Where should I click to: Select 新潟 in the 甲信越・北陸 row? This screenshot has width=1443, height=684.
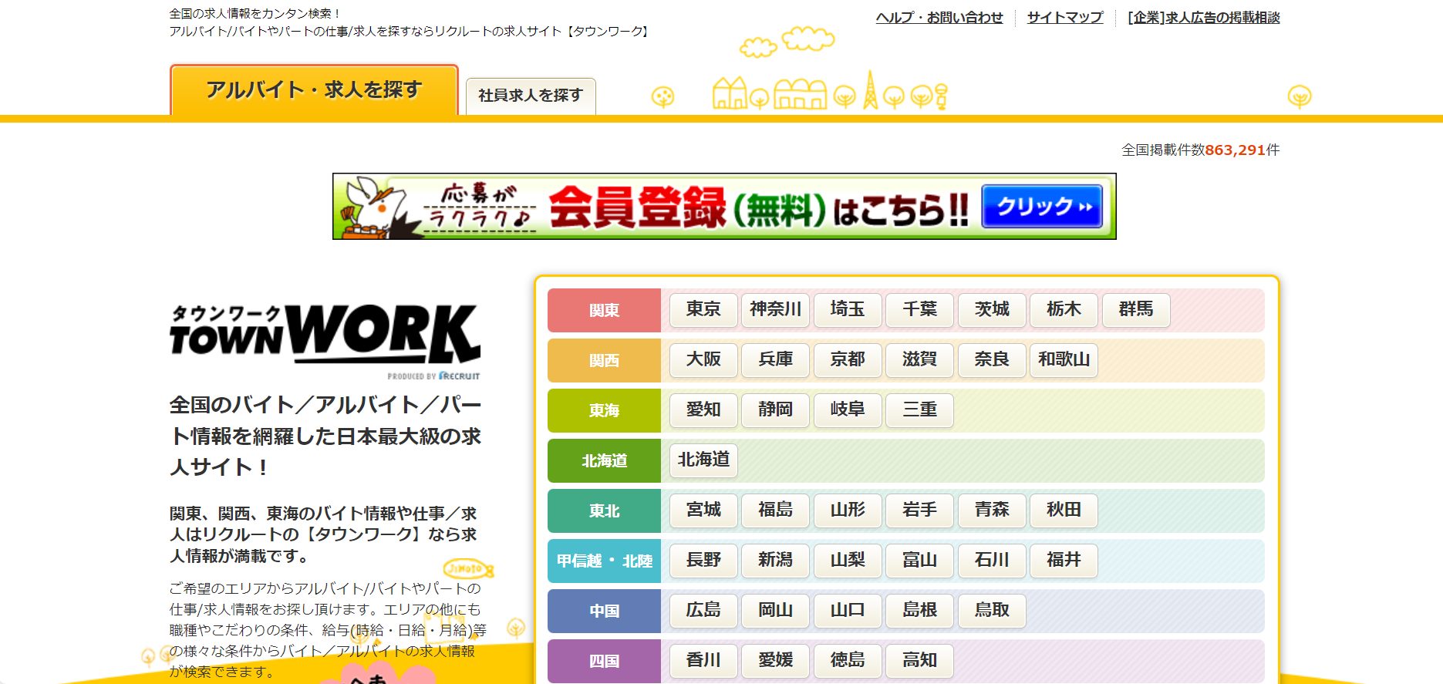click(775, 561)
